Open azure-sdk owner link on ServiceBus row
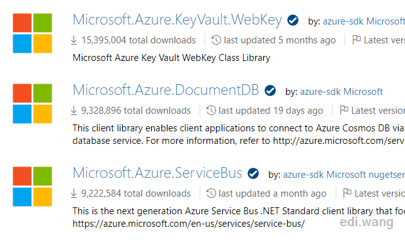 (303, 175)
